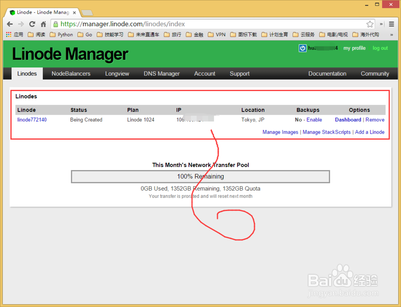
Task: Open the 未来直通车 bookmark folder
Action: [144, 35]
